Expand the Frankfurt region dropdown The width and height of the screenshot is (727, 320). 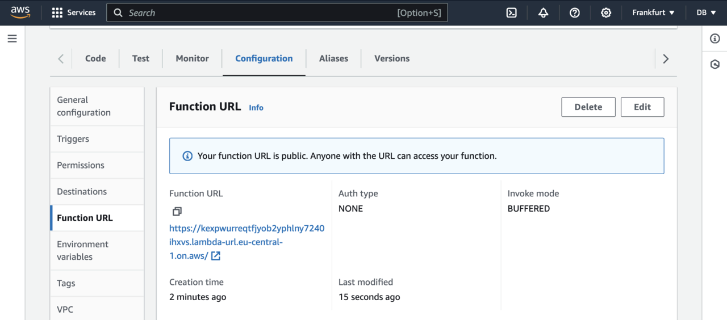coord(653,12)
